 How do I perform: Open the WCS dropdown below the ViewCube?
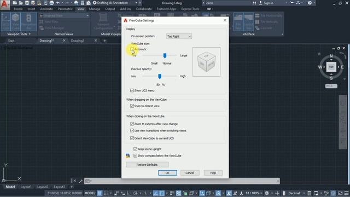(x=331, y=86)
